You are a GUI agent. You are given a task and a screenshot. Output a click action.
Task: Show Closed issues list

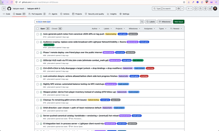[x=57, y=28]
